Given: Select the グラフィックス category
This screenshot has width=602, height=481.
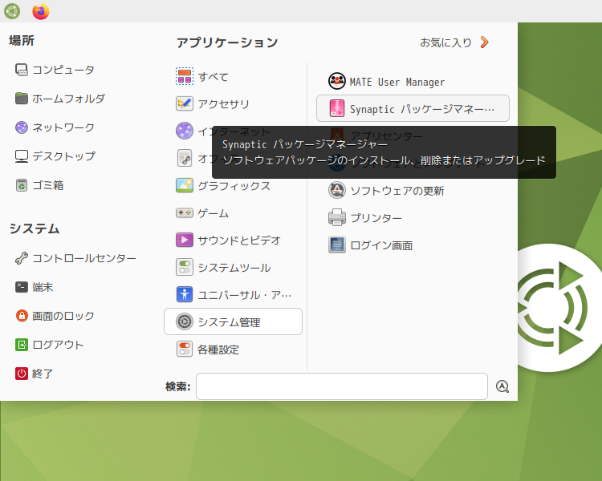Looking at the screenshot, I should (233, 186).
